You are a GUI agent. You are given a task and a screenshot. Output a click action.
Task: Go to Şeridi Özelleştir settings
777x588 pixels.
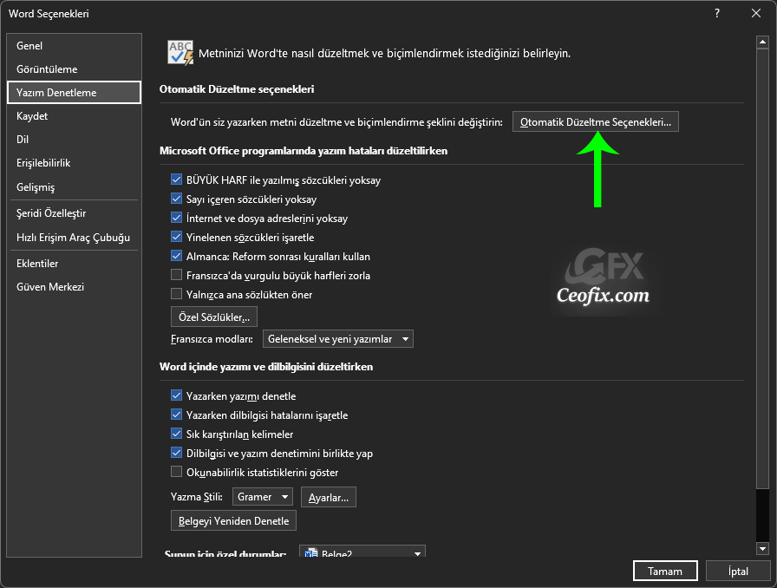coord(75,213)
